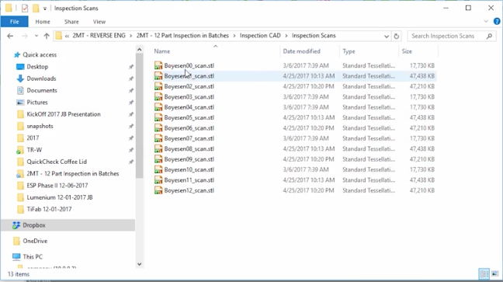Open 2MT - 12 Part Inspection in Batches sidebar item

(73, 174)
